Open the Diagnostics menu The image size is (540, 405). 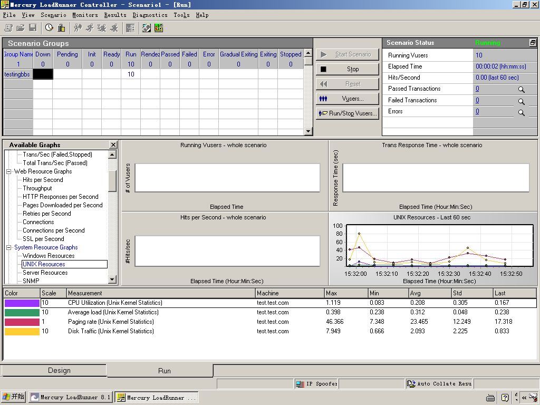click(150, 15)
